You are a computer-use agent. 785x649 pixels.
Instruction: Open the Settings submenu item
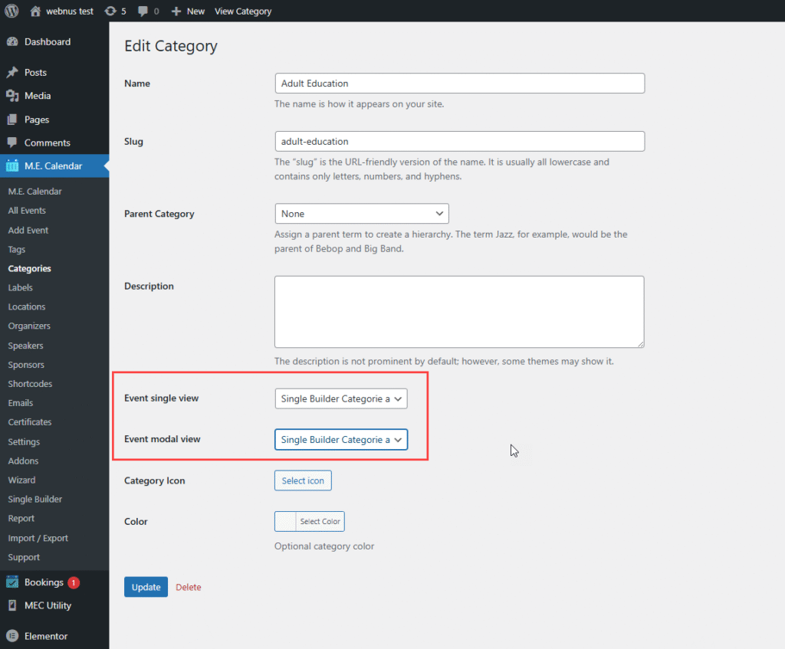[x=24, y=441]
